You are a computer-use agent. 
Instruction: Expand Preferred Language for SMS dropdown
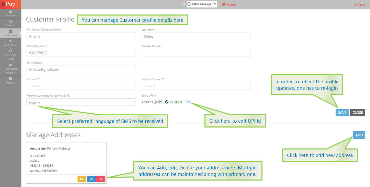(x=81, y=102)
